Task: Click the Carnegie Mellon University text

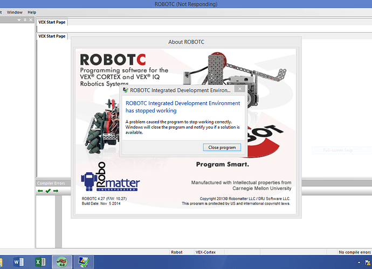Action: (261, 188)
